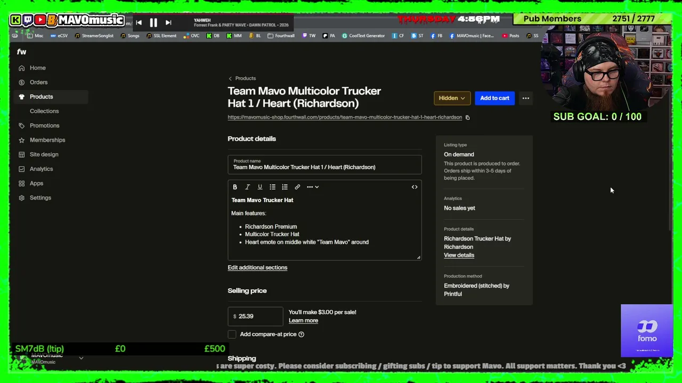Click the Apps sidebar icon
The height and width of the screenshot is (383, 682).
pyautogui.click(x=21, y=184)
